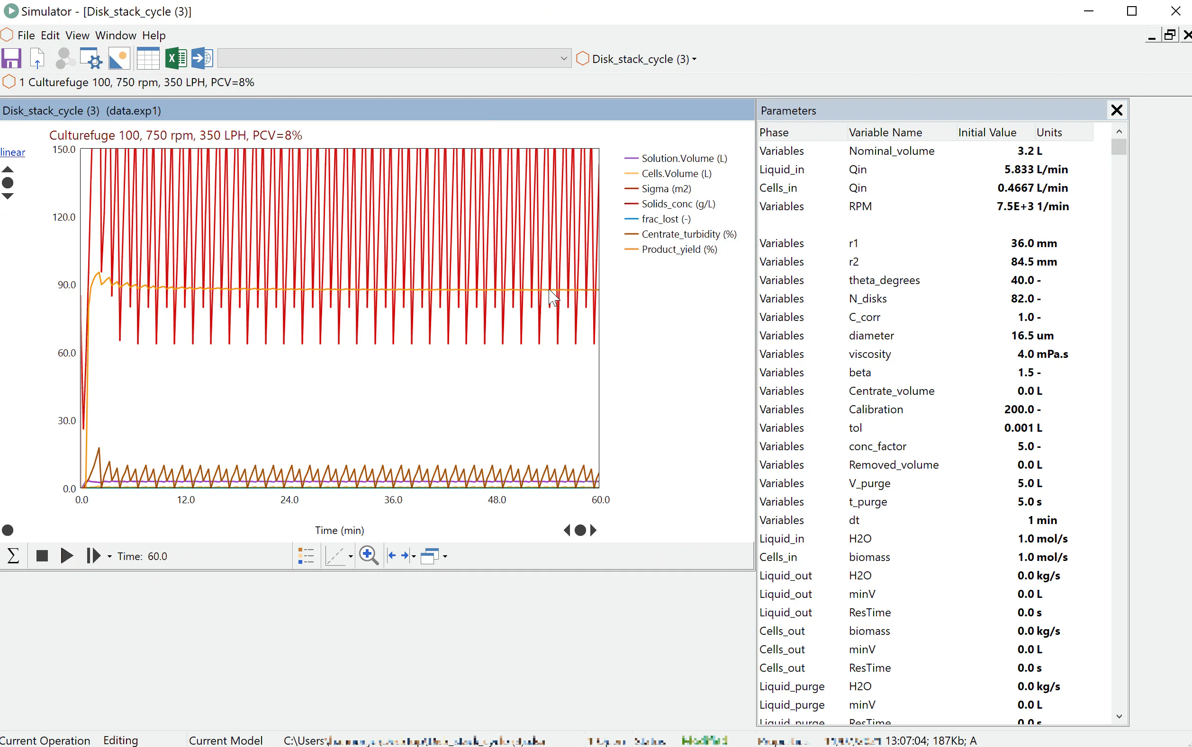Select the Product_yield legend entry

pos(671,249)
